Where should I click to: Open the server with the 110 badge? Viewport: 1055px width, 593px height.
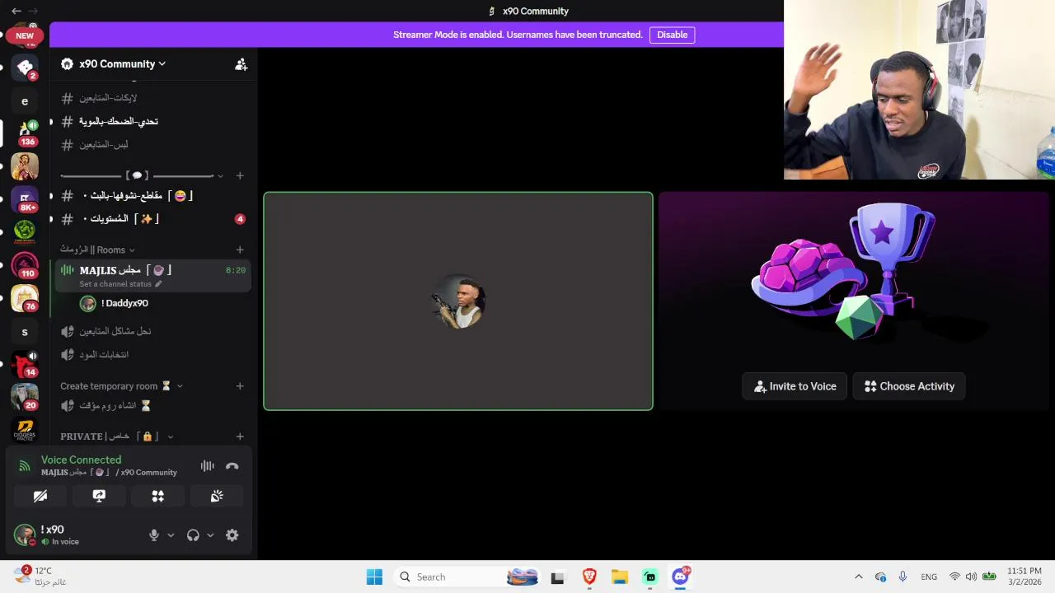point(25,264)
